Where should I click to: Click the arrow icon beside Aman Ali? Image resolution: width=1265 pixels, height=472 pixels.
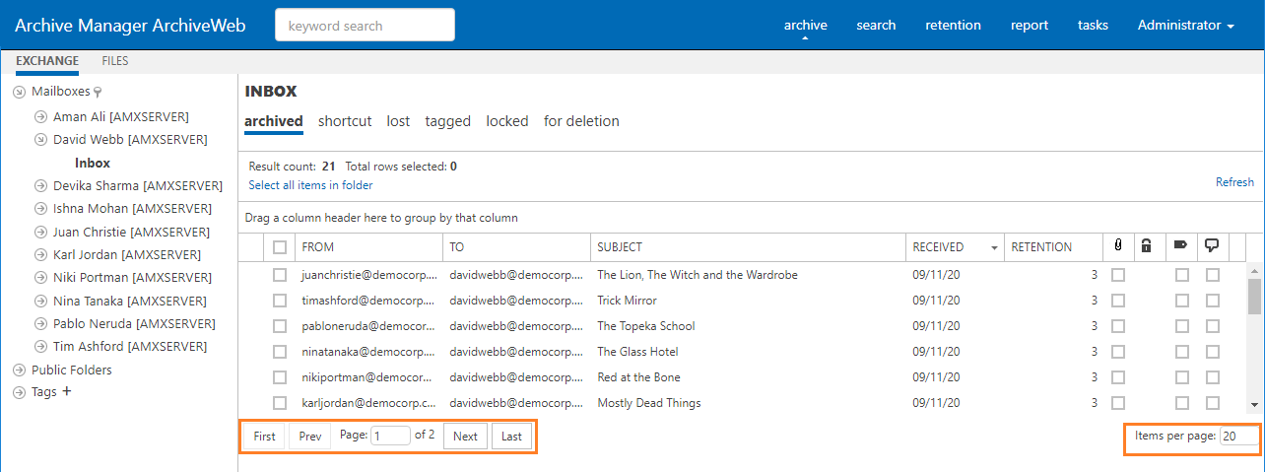tap(40, 117)
